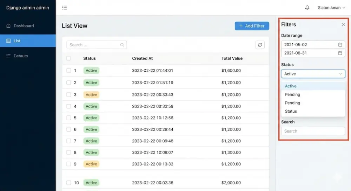Toggle the sidebar menu collapse icon
Image resolution: width=351 pixels, height=191 pixels.
coord(65,8)
